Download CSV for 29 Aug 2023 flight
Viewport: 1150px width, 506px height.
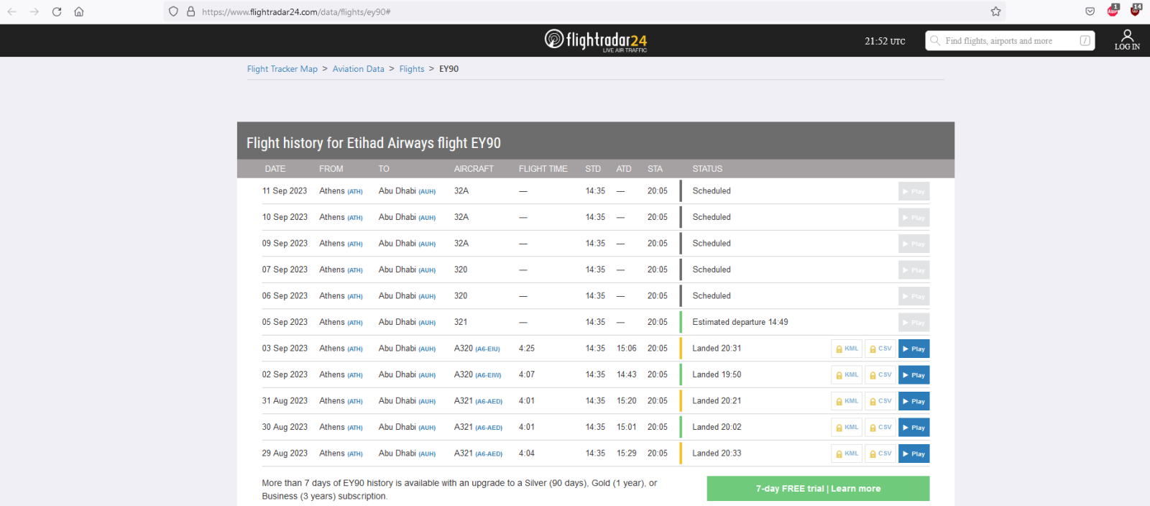point(880,454)
